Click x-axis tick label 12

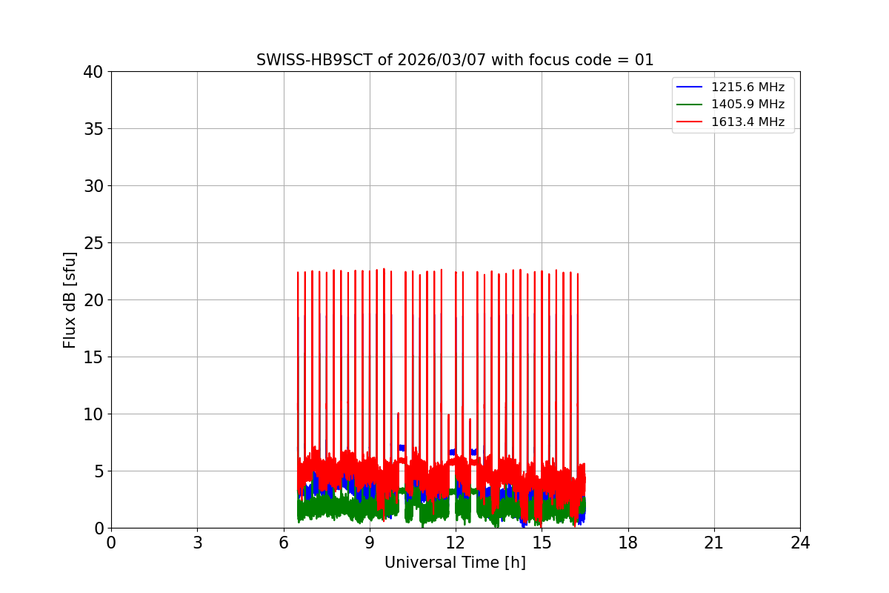[x=456, y=543]
